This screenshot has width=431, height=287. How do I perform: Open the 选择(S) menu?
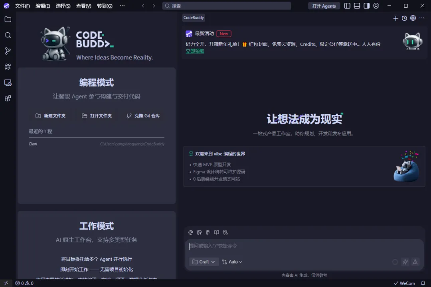point(63,6)
